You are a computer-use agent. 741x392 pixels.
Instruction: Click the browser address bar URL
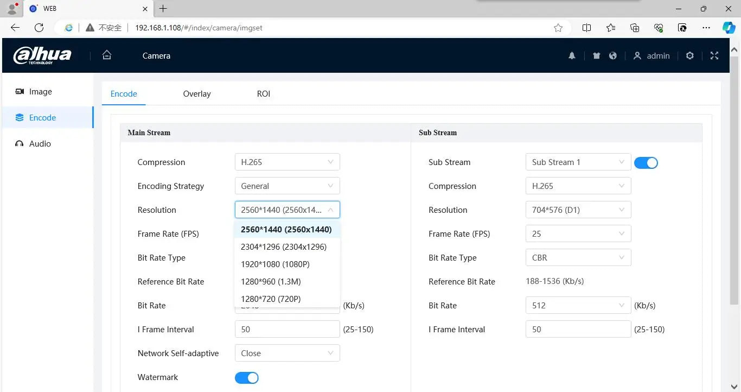[x=199, y=28]
